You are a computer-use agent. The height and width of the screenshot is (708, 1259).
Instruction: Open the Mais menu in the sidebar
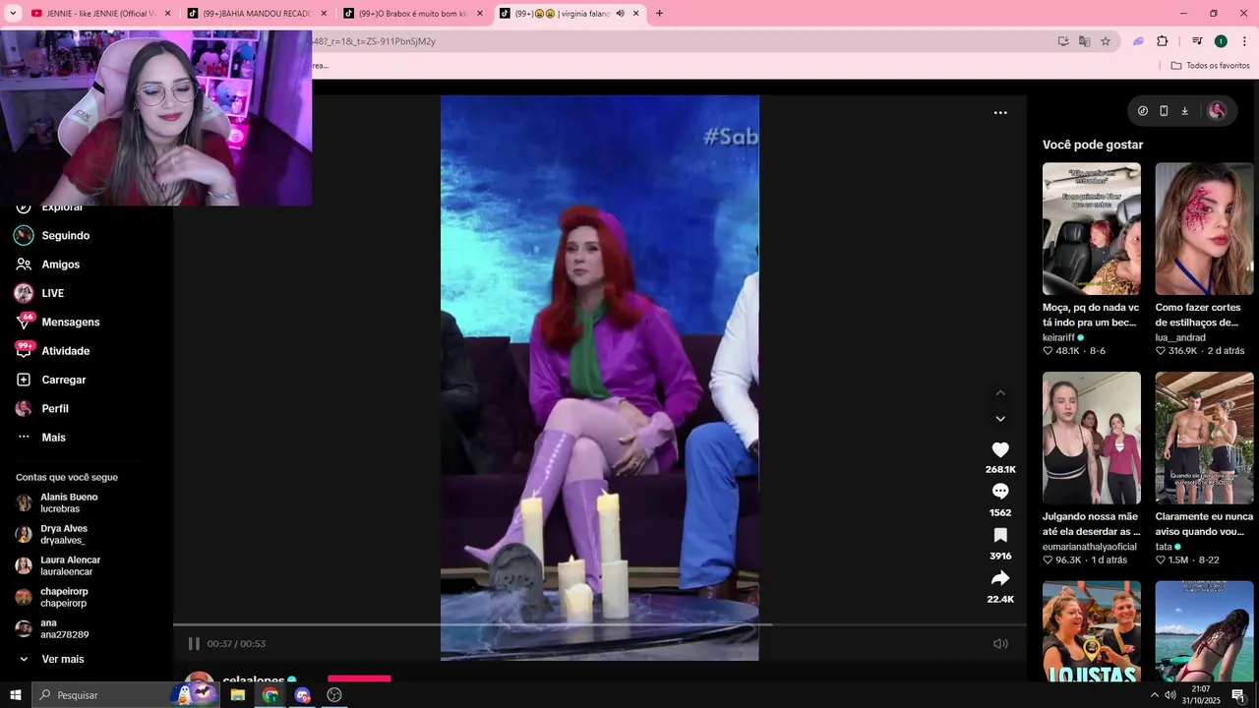pos(53,438)
